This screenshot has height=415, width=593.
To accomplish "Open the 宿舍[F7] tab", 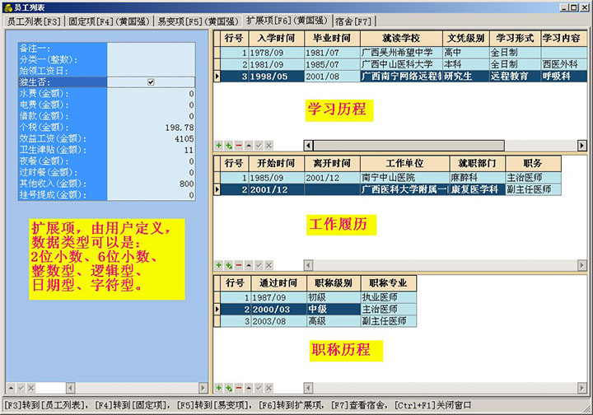I will point(353,20).
